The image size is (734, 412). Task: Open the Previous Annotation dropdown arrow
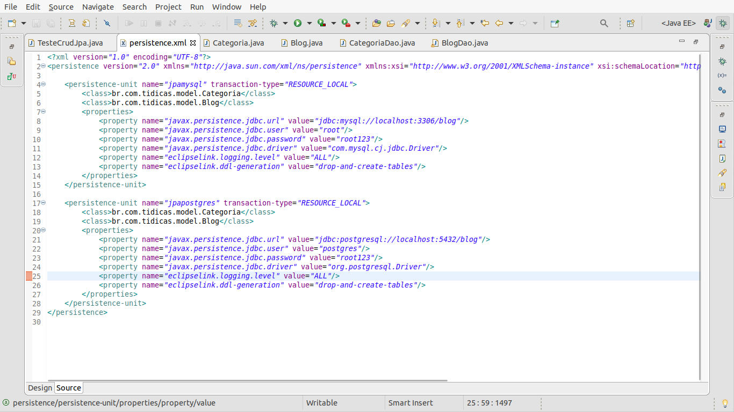pyautogui.click(x=472, y=23)
